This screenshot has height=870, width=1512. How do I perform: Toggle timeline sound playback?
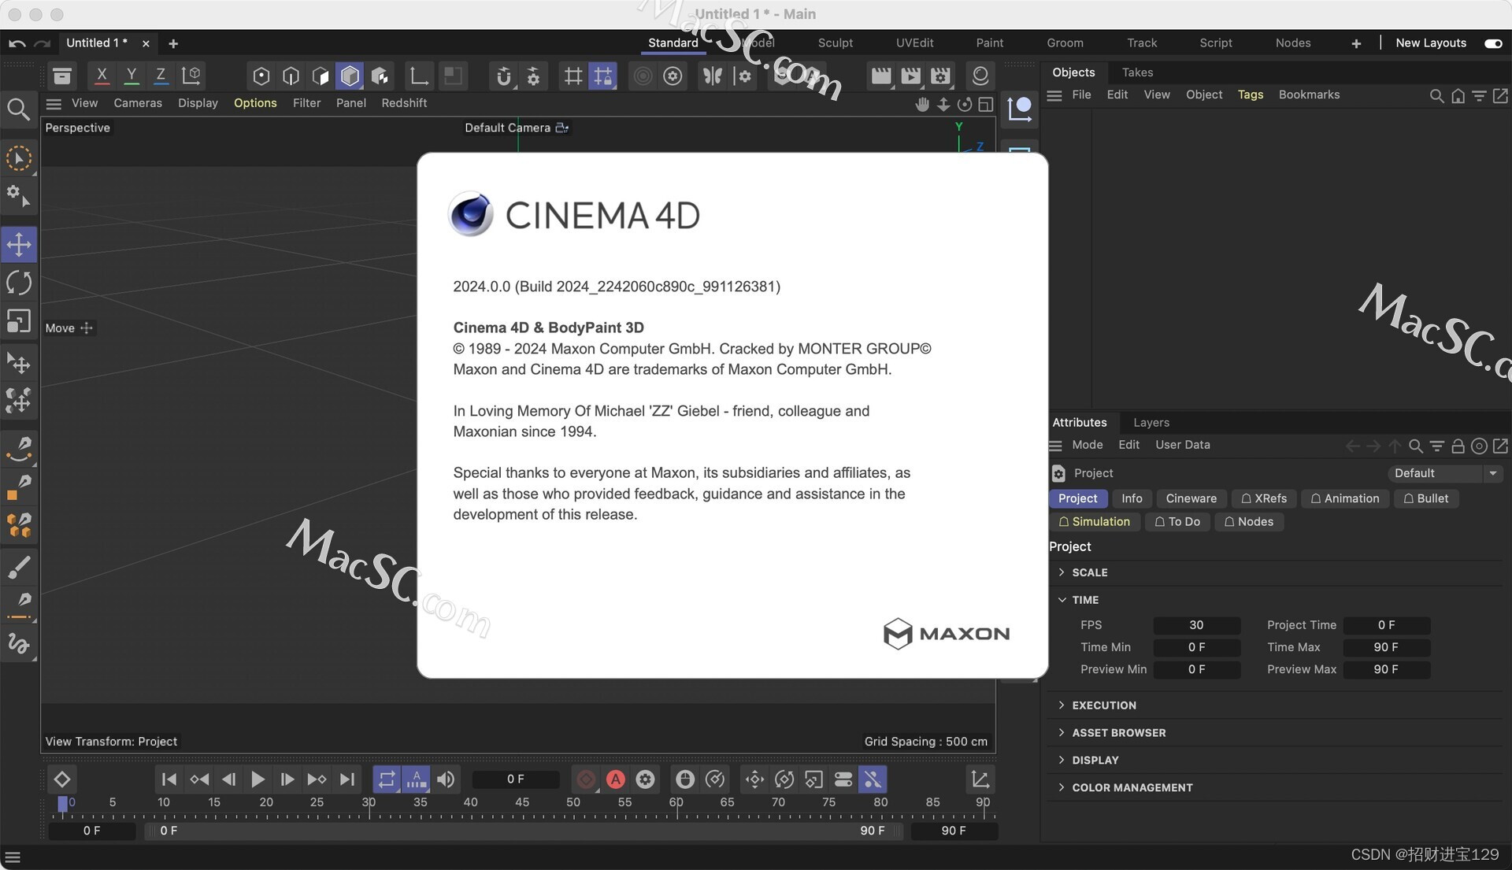point(446,779)
